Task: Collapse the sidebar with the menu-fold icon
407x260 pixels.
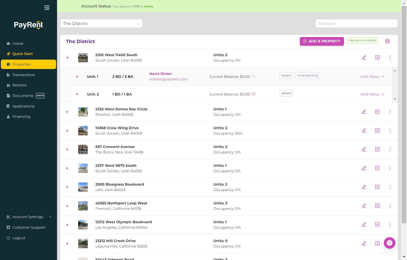Action: pos(47,8)
